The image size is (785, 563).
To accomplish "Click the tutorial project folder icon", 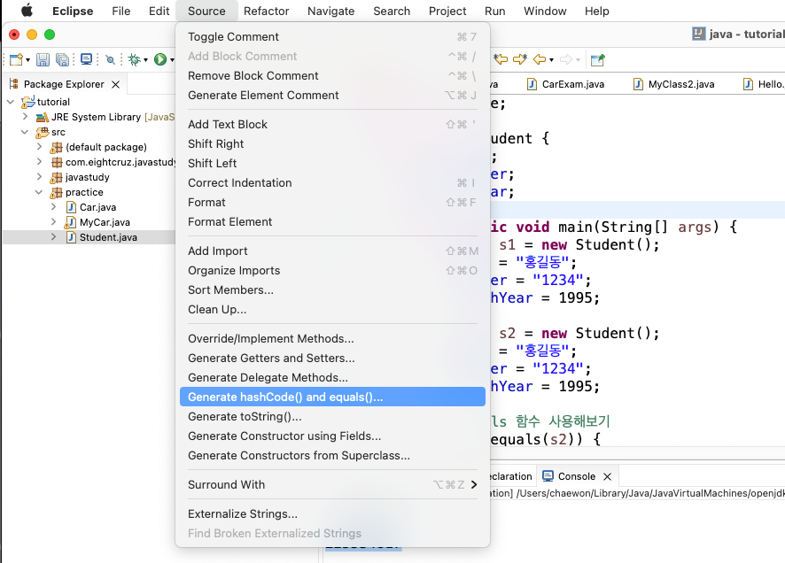I will pos(27,102).
